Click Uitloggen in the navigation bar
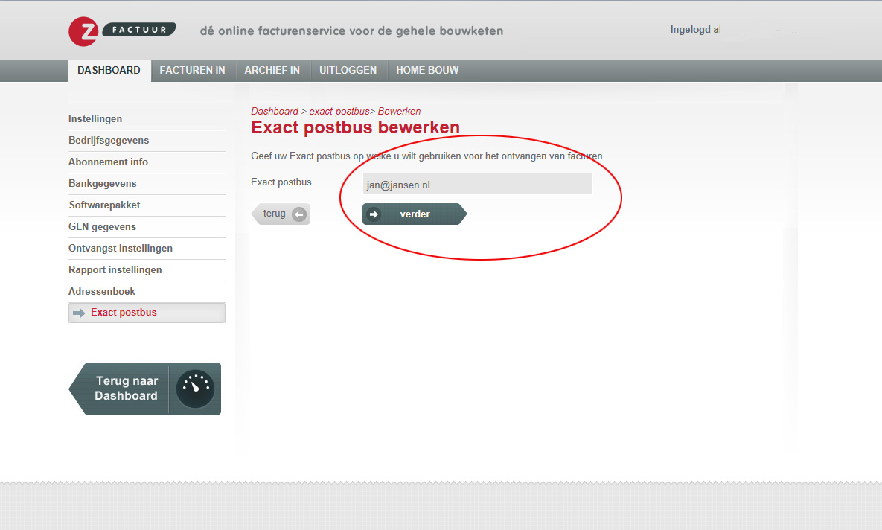Viewport: 882px width, 530px height. [348, 70]
